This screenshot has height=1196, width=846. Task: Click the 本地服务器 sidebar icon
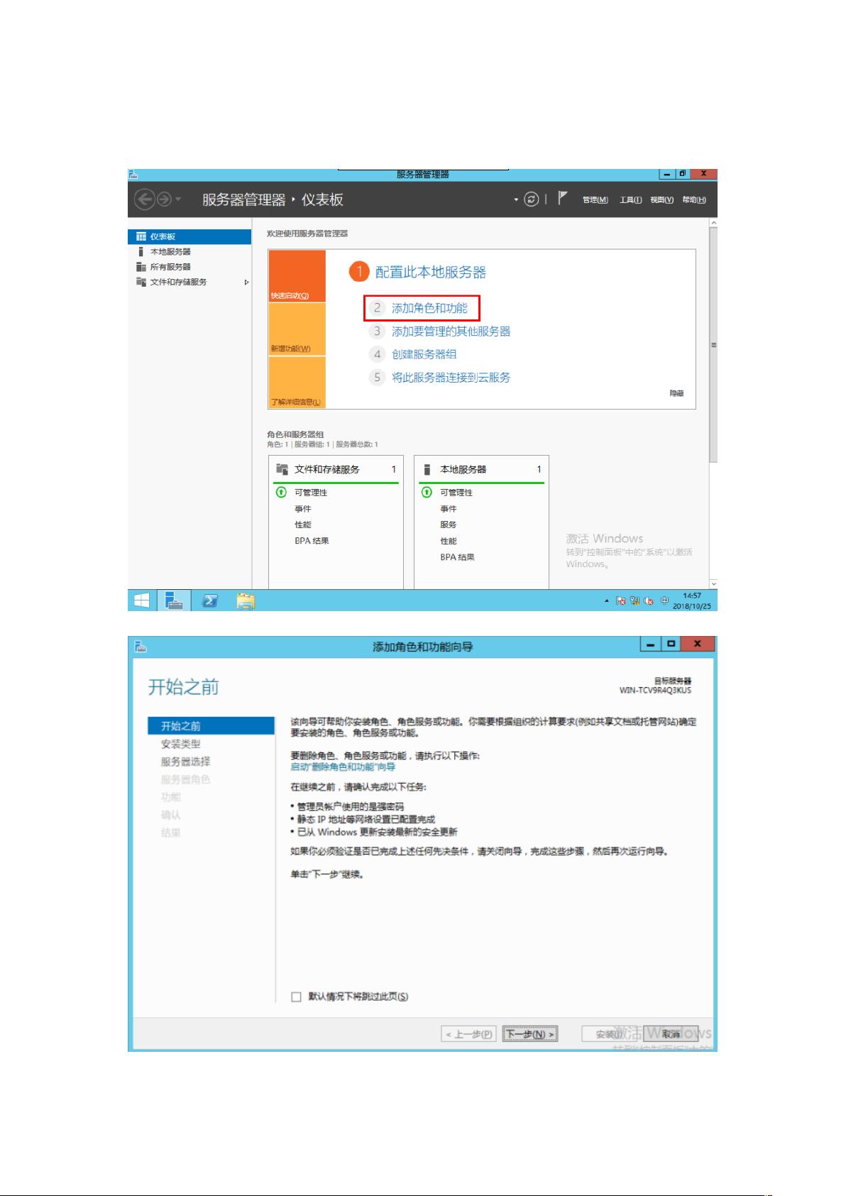(x=141, y=251)
